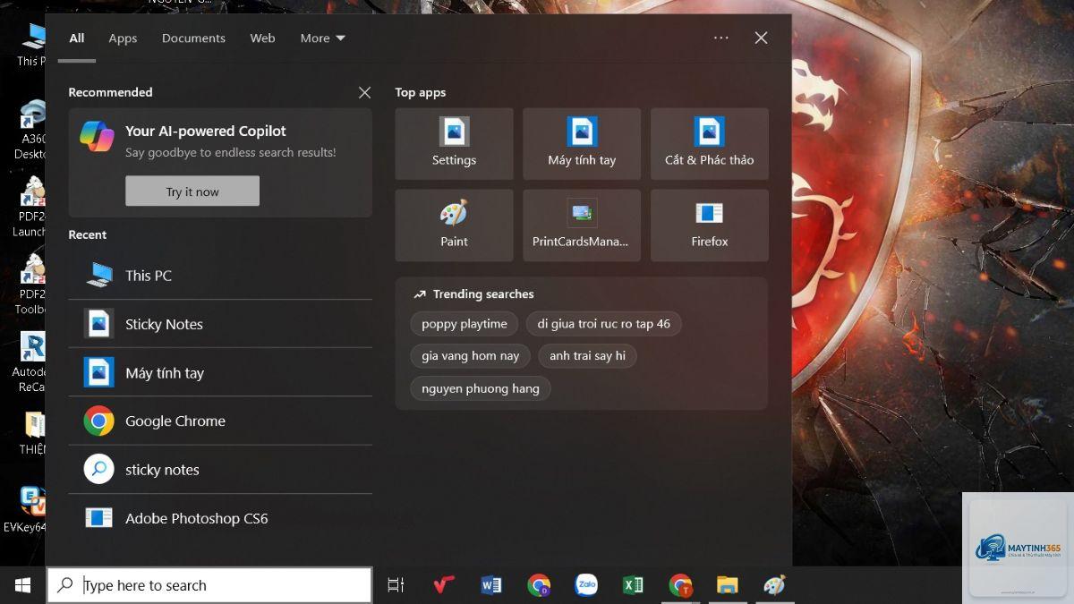Open Task View on the taskbar
1074x604 pixels.
[x=396, y=585]
